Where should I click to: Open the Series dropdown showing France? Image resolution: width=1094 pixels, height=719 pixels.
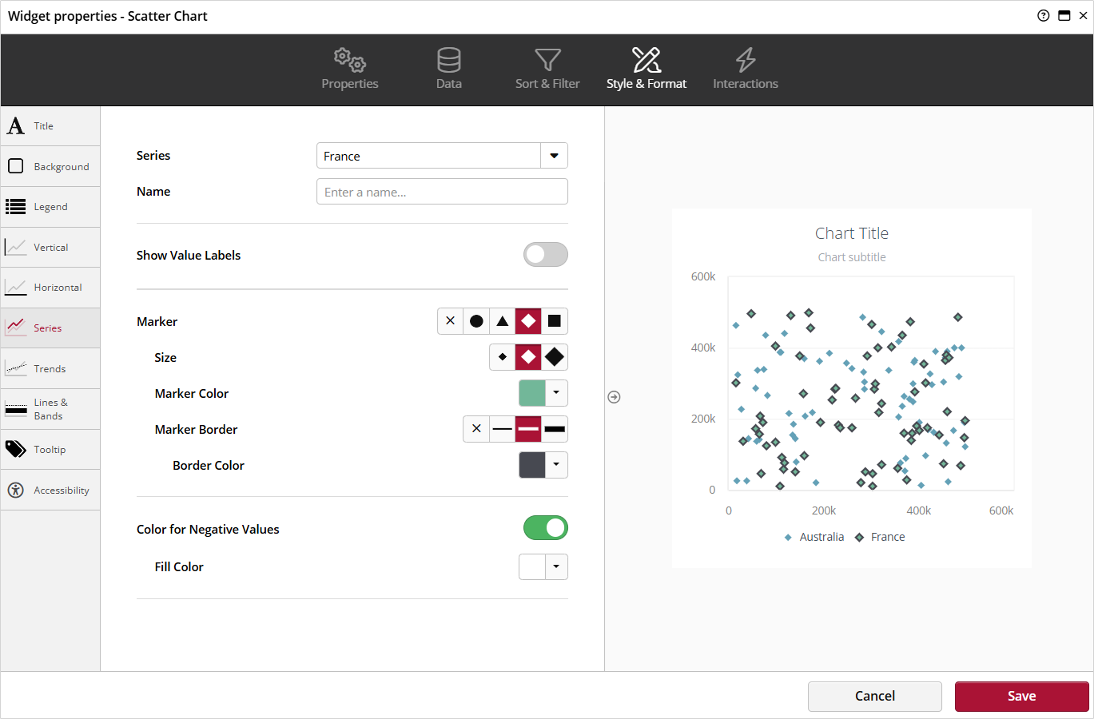[442, 156]
